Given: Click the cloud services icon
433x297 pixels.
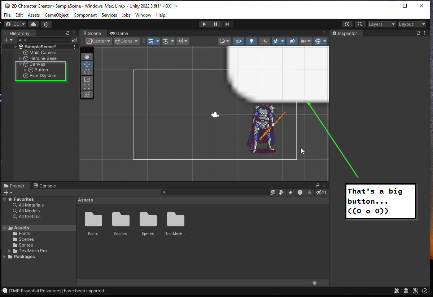Looking at the screenshot, I should (x=34, y=24).
